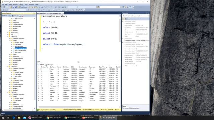Click the MEDICINES database icon

[9, 32]
